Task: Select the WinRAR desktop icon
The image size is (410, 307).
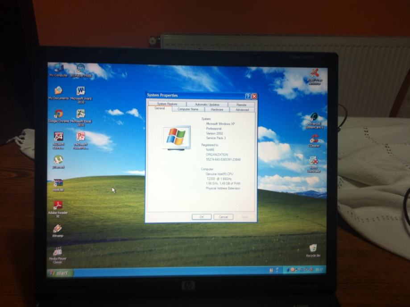Action: (58, 185)
